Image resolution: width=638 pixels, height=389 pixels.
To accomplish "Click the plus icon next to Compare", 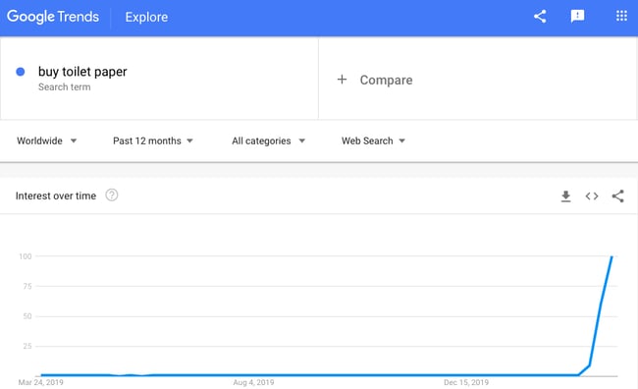I will [x=343, y=80].
